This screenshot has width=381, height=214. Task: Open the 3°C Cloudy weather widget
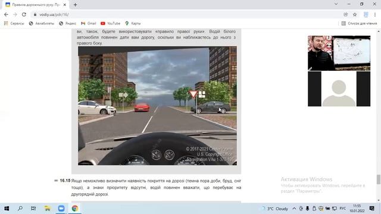(275, 209)
